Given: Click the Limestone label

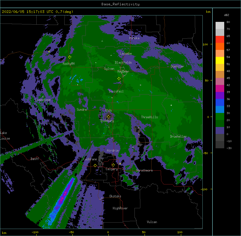Looking at the screenshot, I should click(43, 100).
